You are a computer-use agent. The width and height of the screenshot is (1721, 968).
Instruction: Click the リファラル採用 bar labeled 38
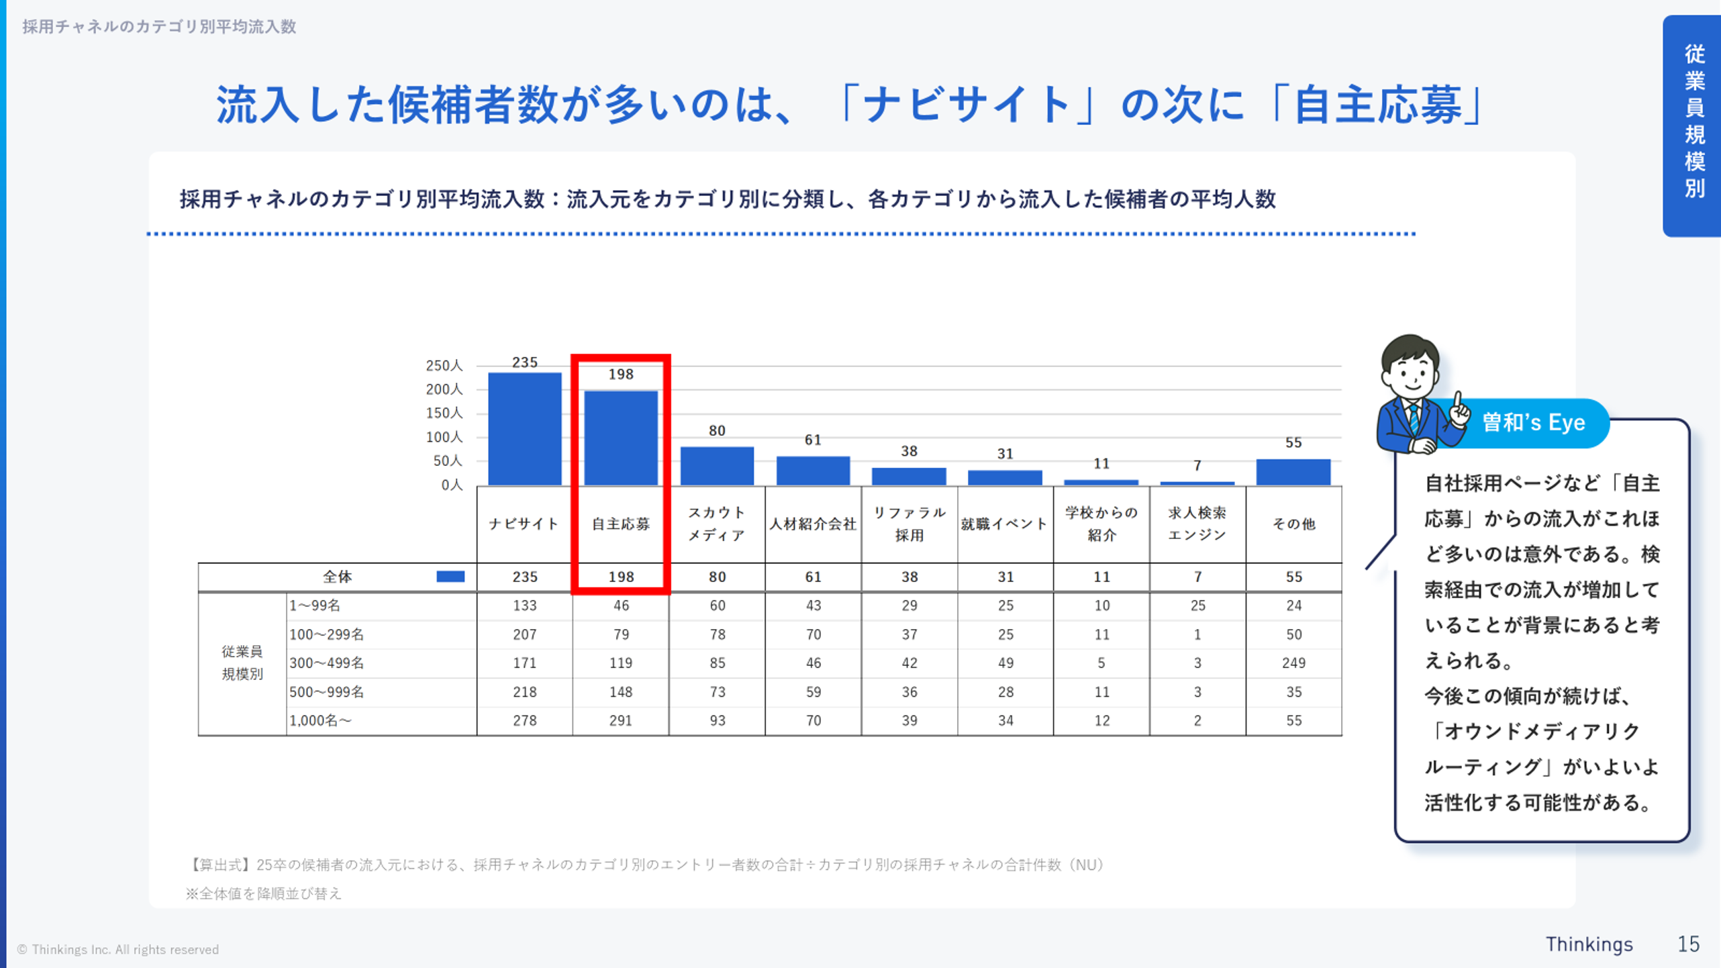[909, 476]
